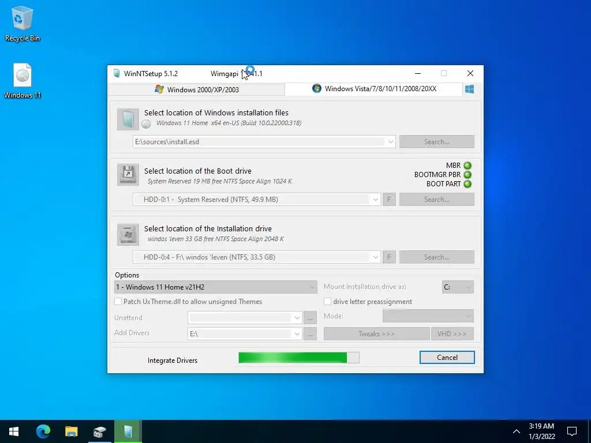Screen dimensions: 591x443
Task: Click the System Reserved 19 MB free info text
Action: tap(220, 181)
